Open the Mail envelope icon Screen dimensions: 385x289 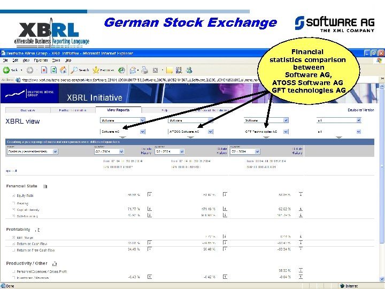tap(133, 70)
